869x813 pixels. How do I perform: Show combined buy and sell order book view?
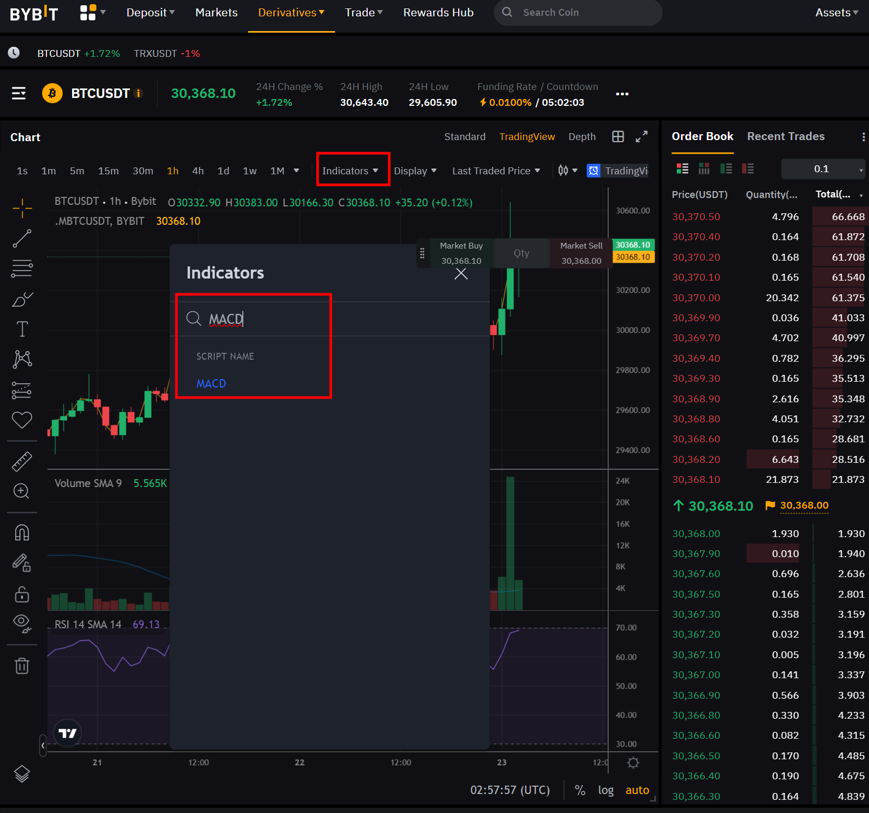(683, 168)
